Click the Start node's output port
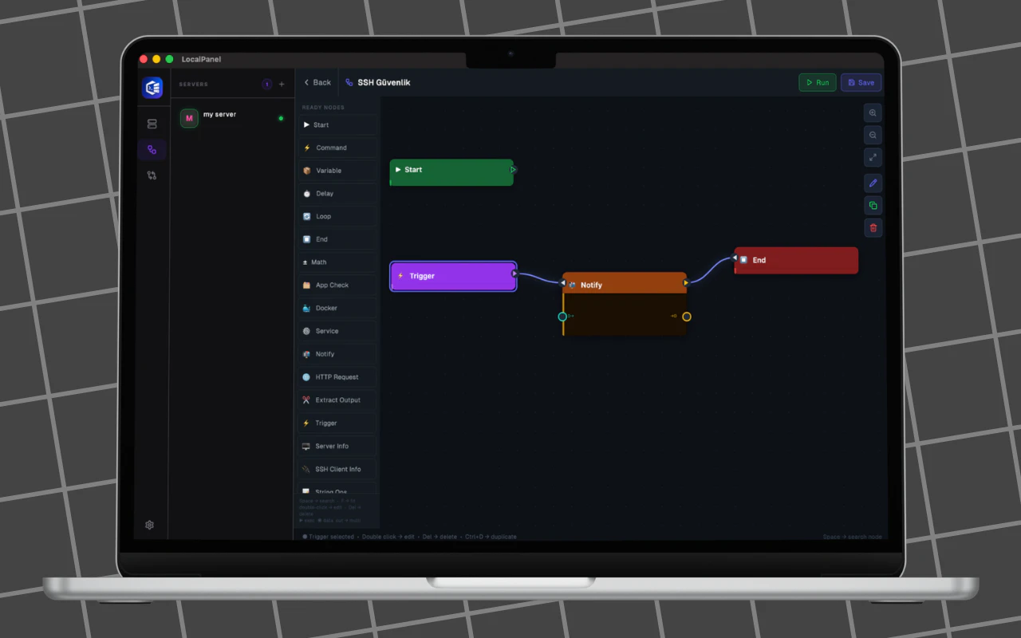 pyautogui.click(x=513, y=170)
